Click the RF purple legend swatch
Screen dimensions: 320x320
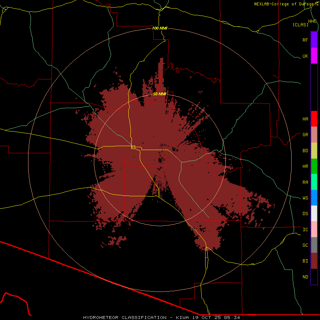pyautogui.click(x=314, y=40)
